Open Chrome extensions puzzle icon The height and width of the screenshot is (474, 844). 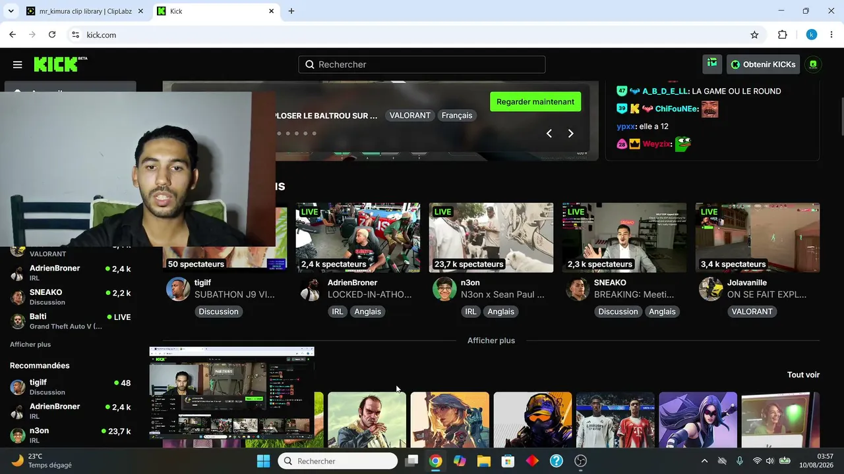(x=783, y=35)
